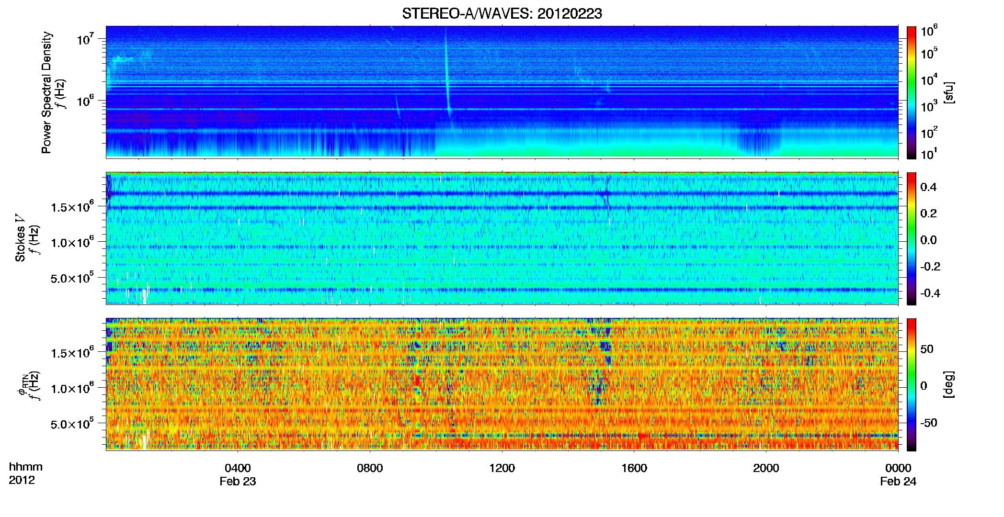Click the 0.4 label on Stokes V color bar

click(928, 187)
